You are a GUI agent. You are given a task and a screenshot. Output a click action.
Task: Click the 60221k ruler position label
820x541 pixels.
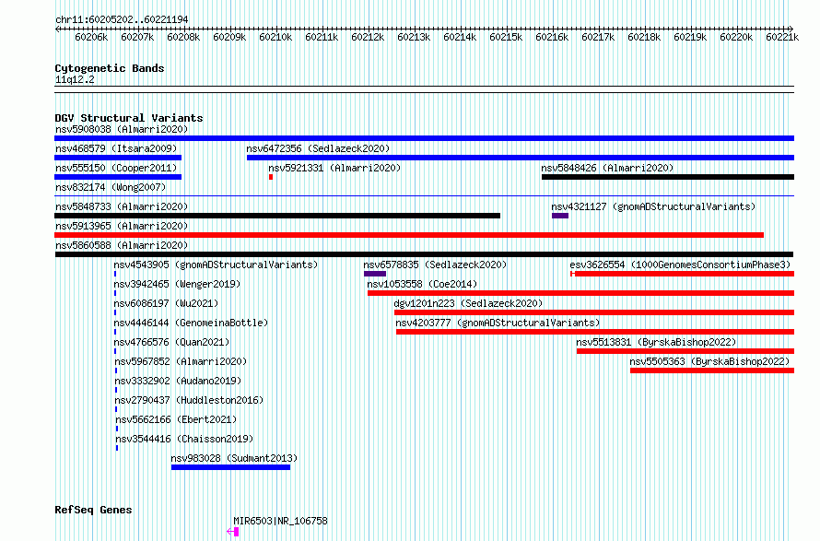782,37
